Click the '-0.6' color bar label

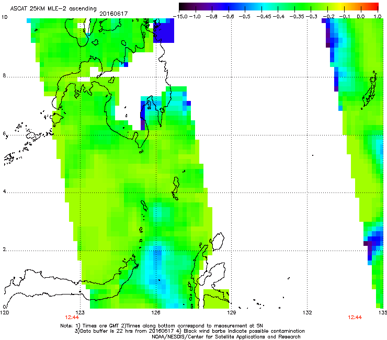[x=228, y=17]
